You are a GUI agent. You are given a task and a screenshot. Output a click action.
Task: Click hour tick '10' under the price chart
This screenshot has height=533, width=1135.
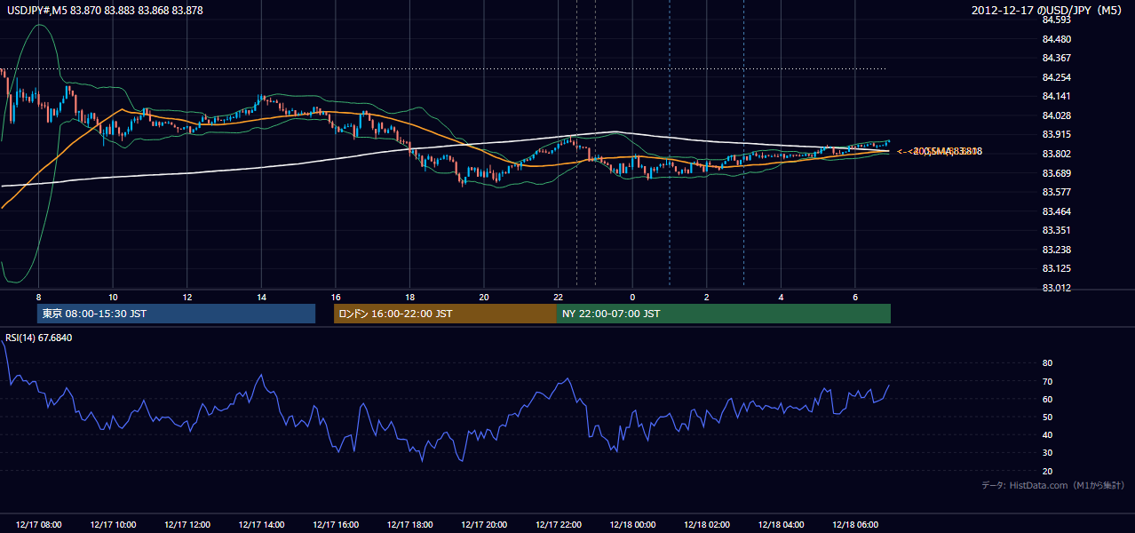[113, 297]
